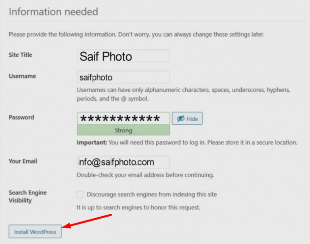Click the Information needed heading

tap(53, 12)
